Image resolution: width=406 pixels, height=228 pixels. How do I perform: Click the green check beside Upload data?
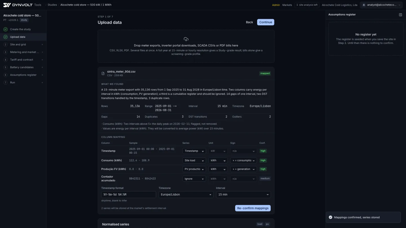5,37
